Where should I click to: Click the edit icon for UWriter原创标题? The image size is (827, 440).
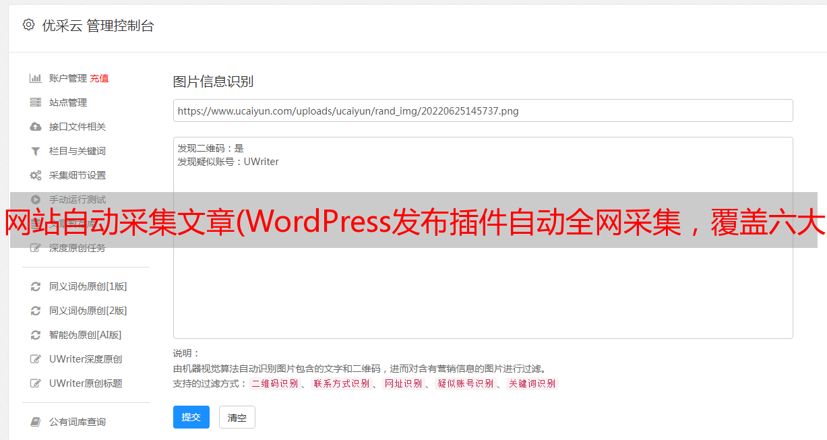[x=36, y=383]
